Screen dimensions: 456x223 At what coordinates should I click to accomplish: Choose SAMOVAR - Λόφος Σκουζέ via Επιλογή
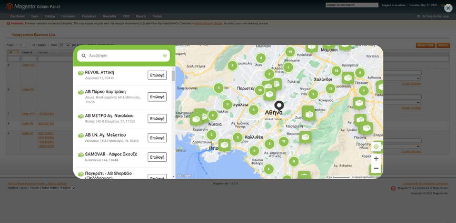click(x=157, y=157)
